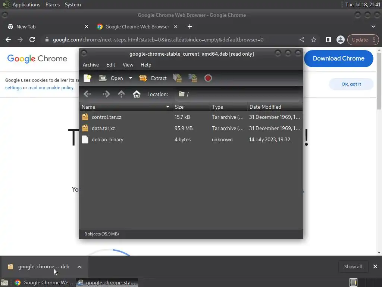Dismiss cookies notice with Ok, got it

(x=351, y=84)
